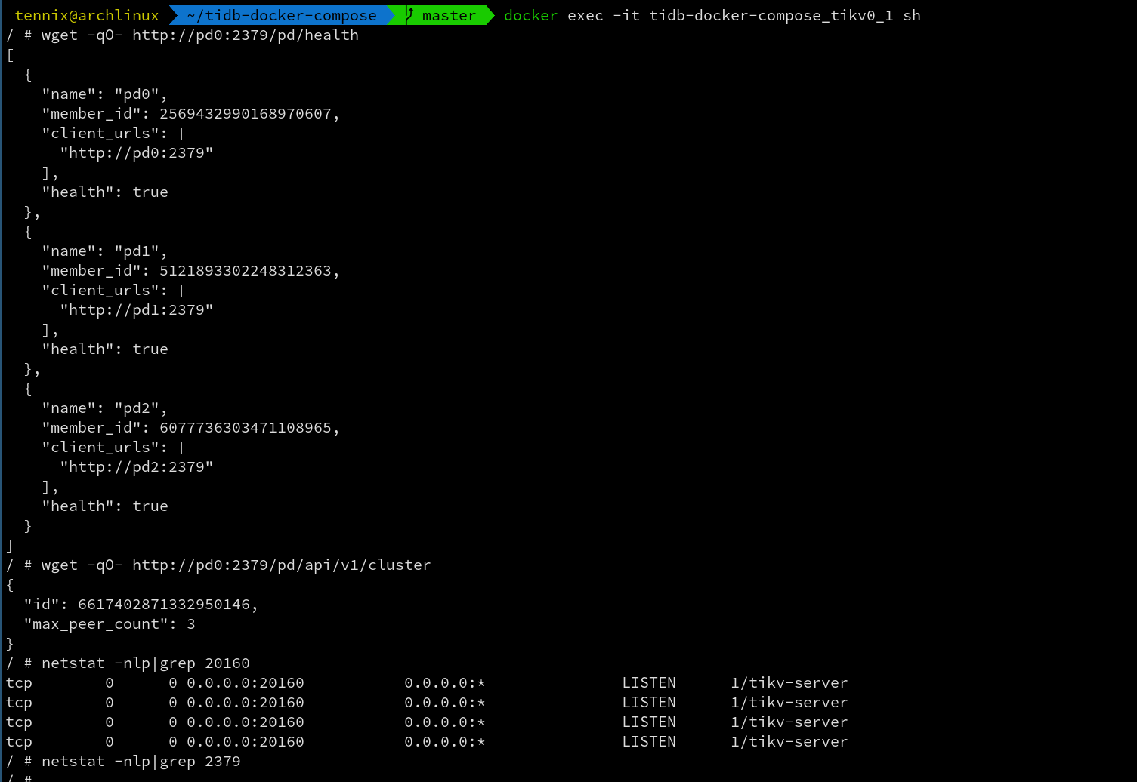Image resolution: width=1137 pixels, height=782 pixels.
Task: Click the git branch icon beside master
Action: 409,15
